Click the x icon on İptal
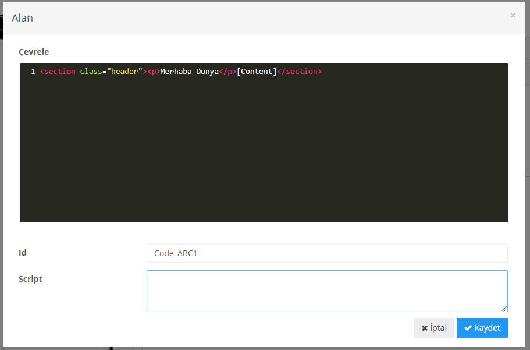The width and height of the screenshot is (530, 350). (x=425, y=328)
